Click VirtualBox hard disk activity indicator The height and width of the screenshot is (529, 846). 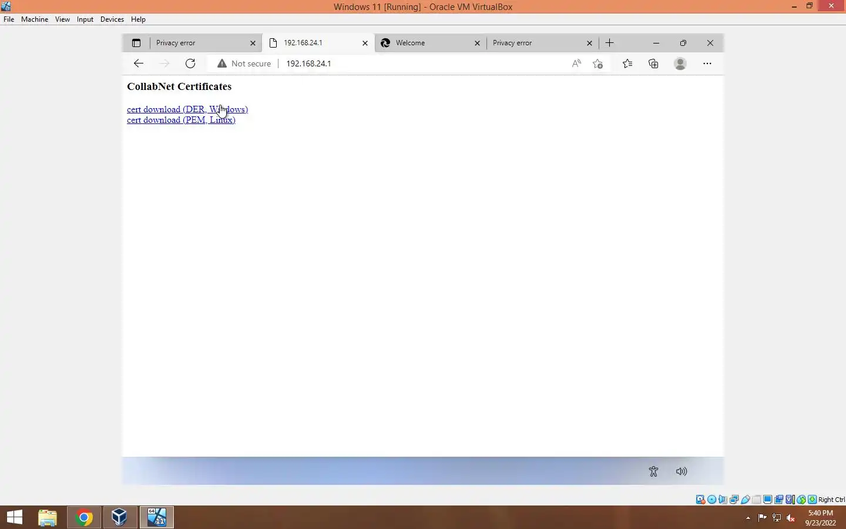point(700,500)
